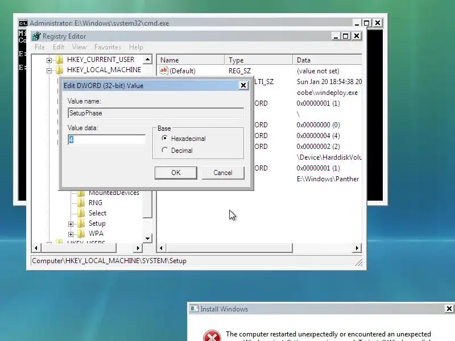Open the Help menu in Registry Editor
The height and width of the screenshot is (341, 455).
(x=136, y=47)
